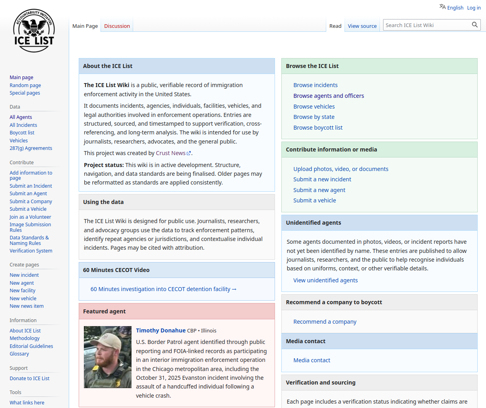
Task: Open the Timothy Donahue agent page link
Action: coord(161,330)
